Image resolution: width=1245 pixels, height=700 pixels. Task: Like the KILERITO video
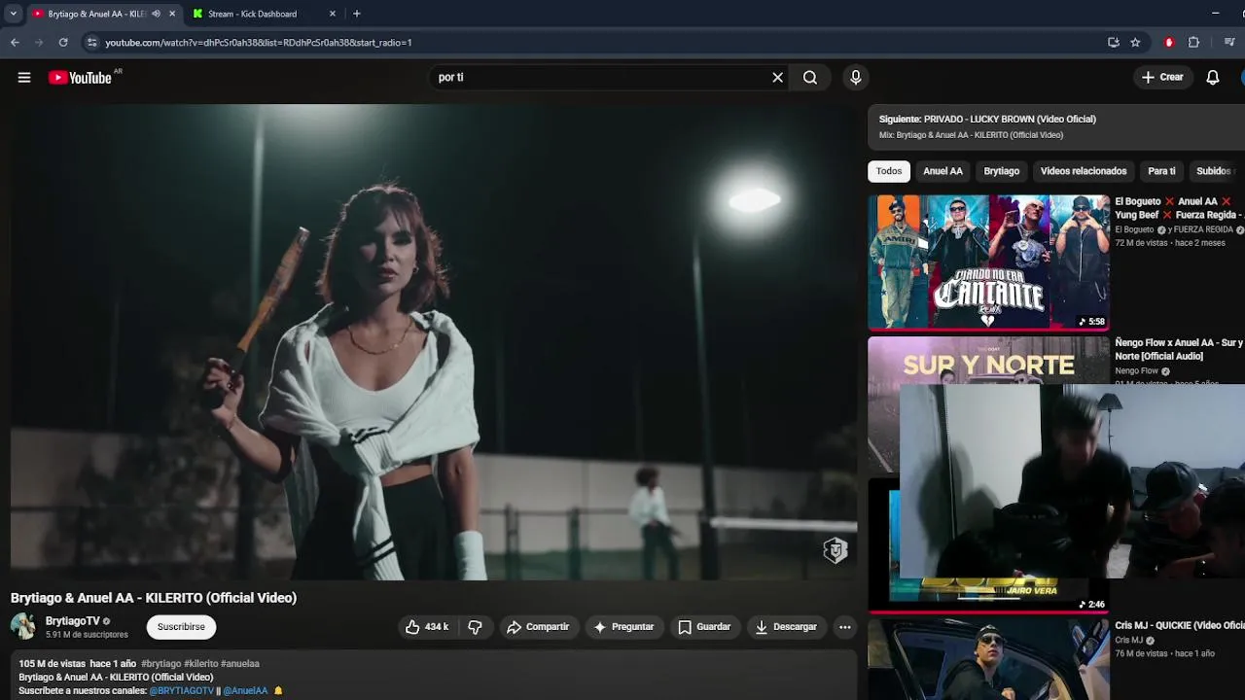[427, 627]
